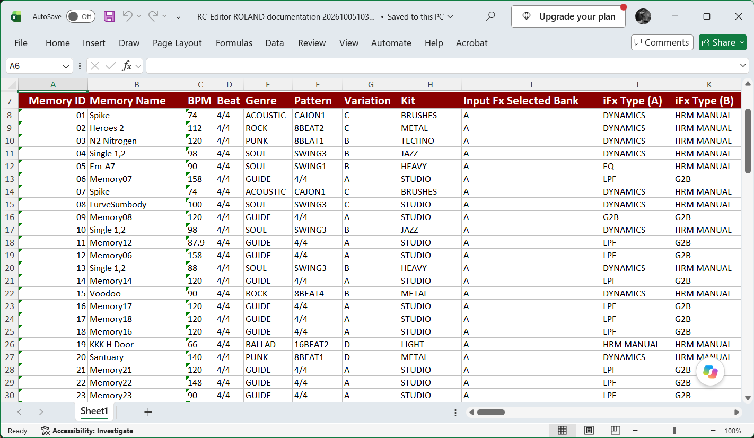
Task: Click the vertical scrollbar thumb
Action: [x=748, y=141]
